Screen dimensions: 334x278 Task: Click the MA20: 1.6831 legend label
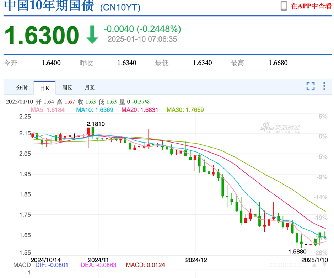click(x=140, y=110)
